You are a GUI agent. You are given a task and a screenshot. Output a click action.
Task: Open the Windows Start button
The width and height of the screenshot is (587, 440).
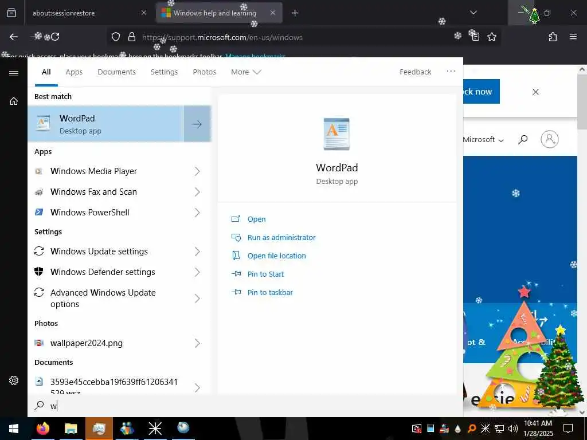point(14,429)
